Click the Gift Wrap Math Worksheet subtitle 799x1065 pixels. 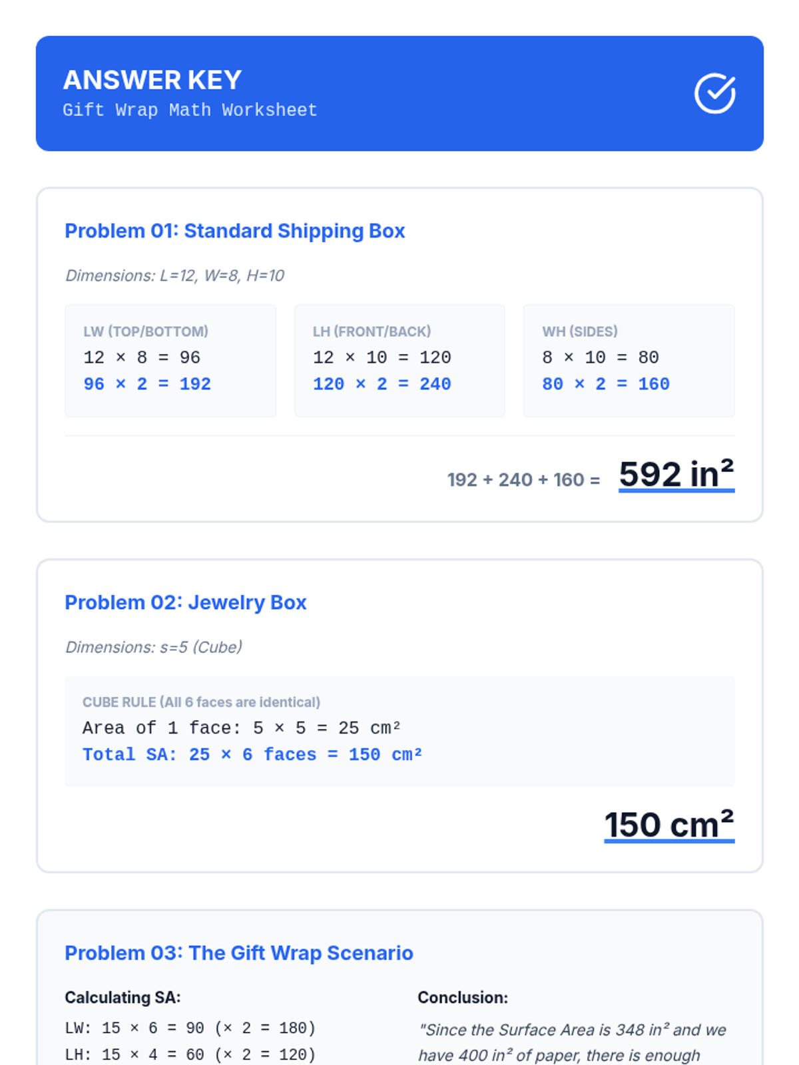coord(190,110)
